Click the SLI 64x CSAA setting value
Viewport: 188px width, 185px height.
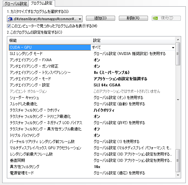[107, 85]
